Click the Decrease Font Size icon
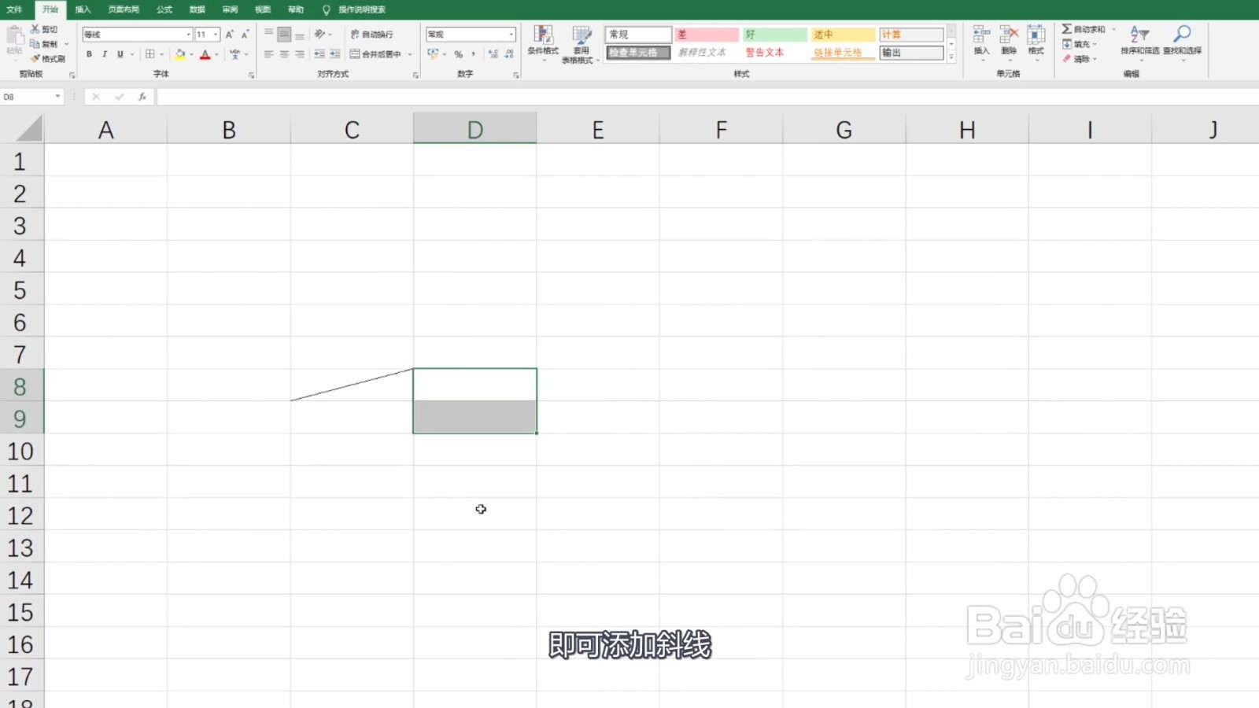This screenshot has width=1259, height=708. click(x=245, y=35)
